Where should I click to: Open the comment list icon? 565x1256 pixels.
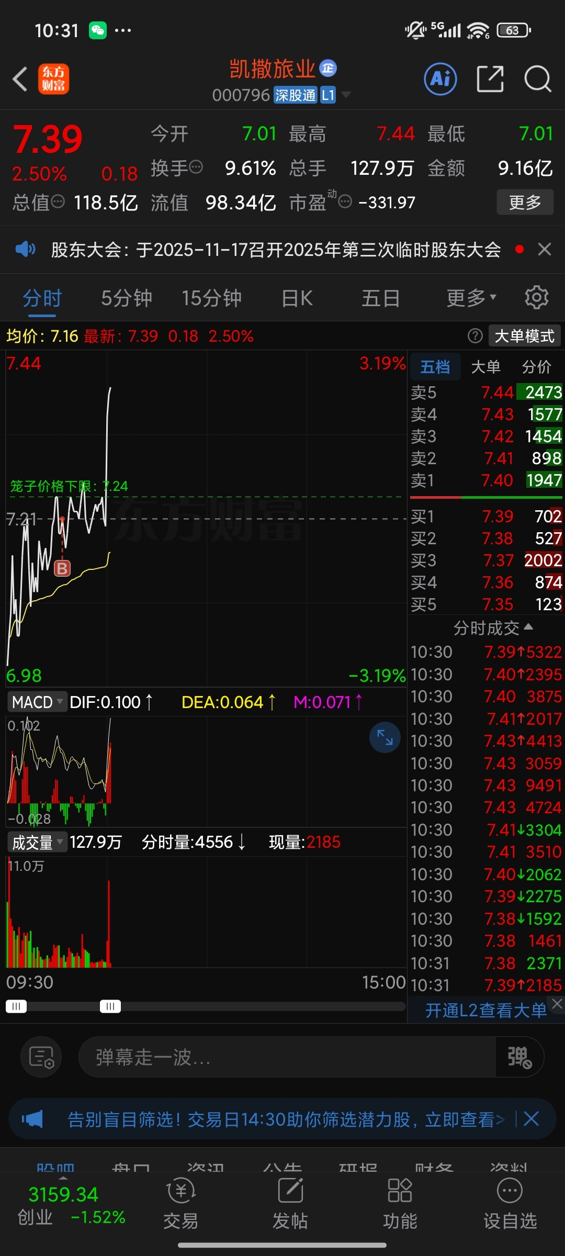pos(41,1057)
